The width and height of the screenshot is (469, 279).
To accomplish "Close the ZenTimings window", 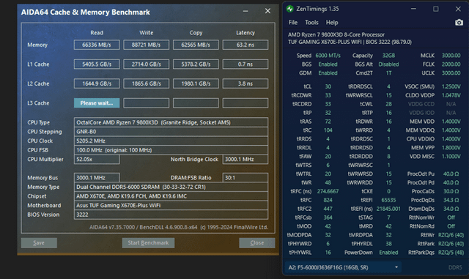I will tap(458, 9).
